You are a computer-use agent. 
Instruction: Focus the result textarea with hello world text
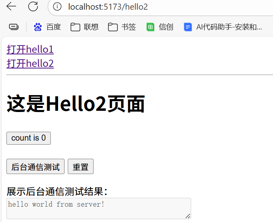(x=99, y=208)
